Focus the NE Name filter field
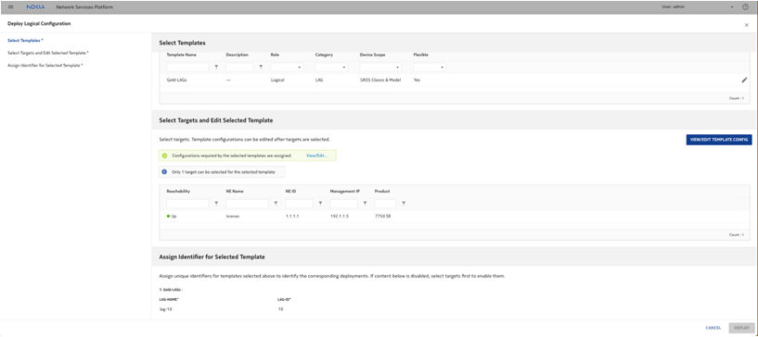The height and width of the screenshot is (337, 758). (247, 204)
